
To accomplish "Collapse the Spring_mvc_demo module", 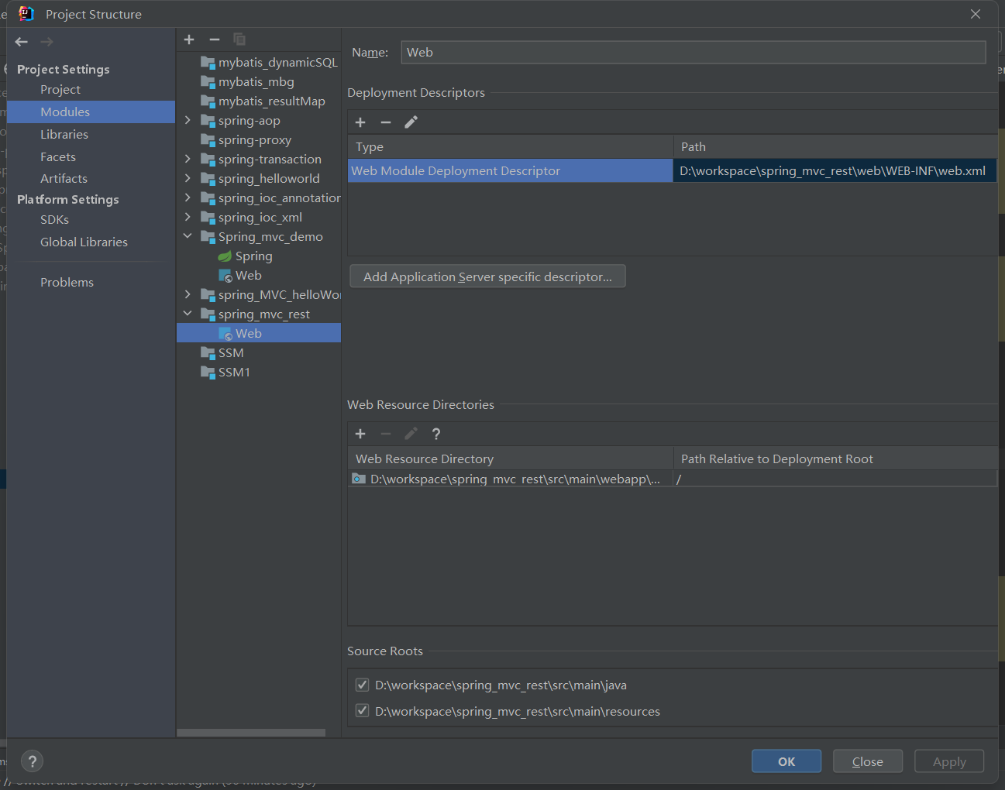I will click(188, 236).
